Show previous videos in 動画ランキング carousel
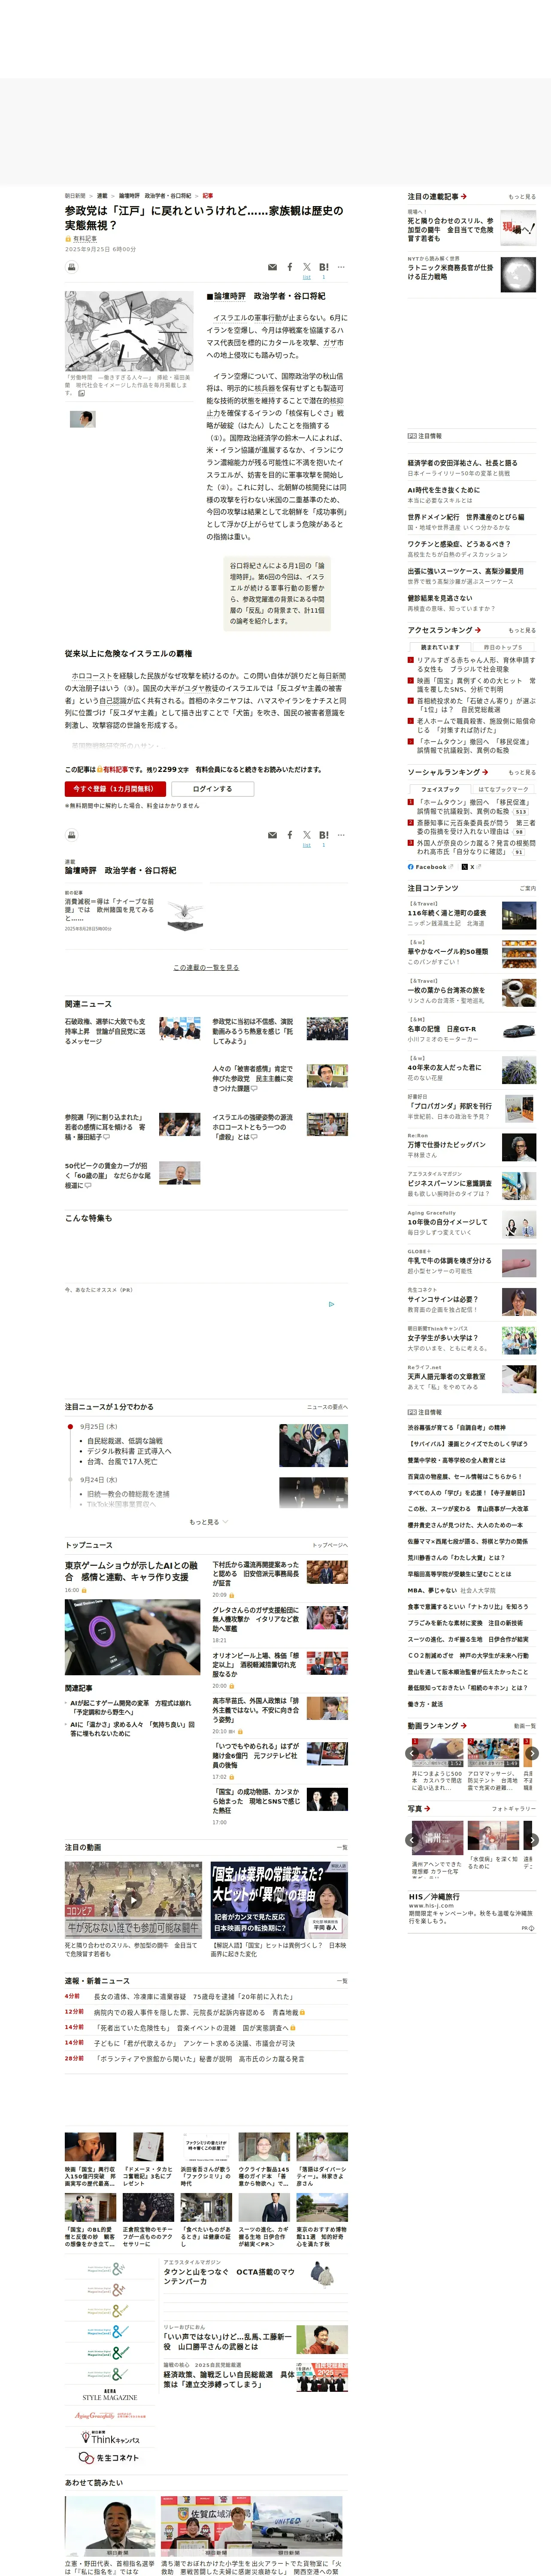The height and width of the screenshot is (2576, 551). pyautogui.click(x=412, y=1753)
